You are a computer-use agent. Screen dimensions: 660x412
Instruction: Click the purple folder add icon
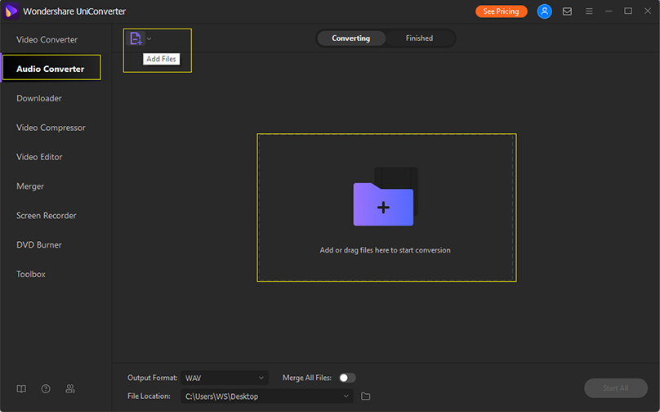[383, 204]
